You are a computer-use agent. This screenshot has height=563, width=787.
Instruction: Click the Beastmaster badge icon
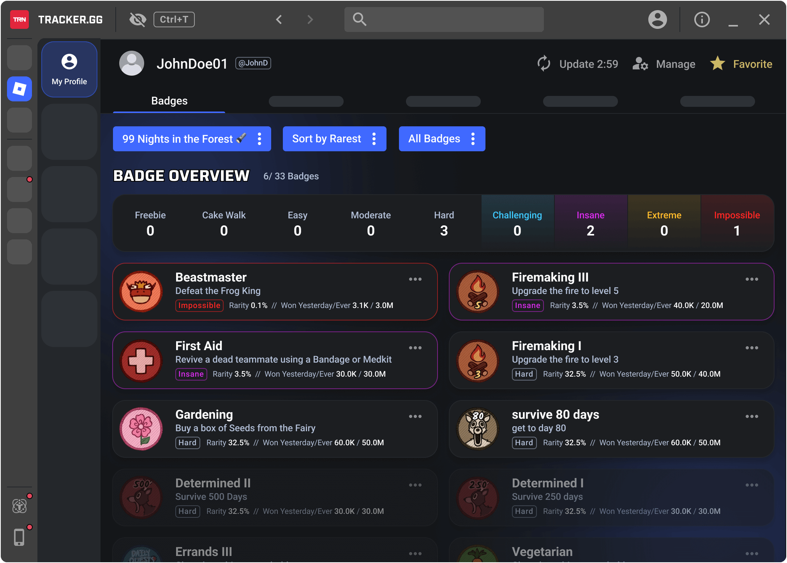141,292
